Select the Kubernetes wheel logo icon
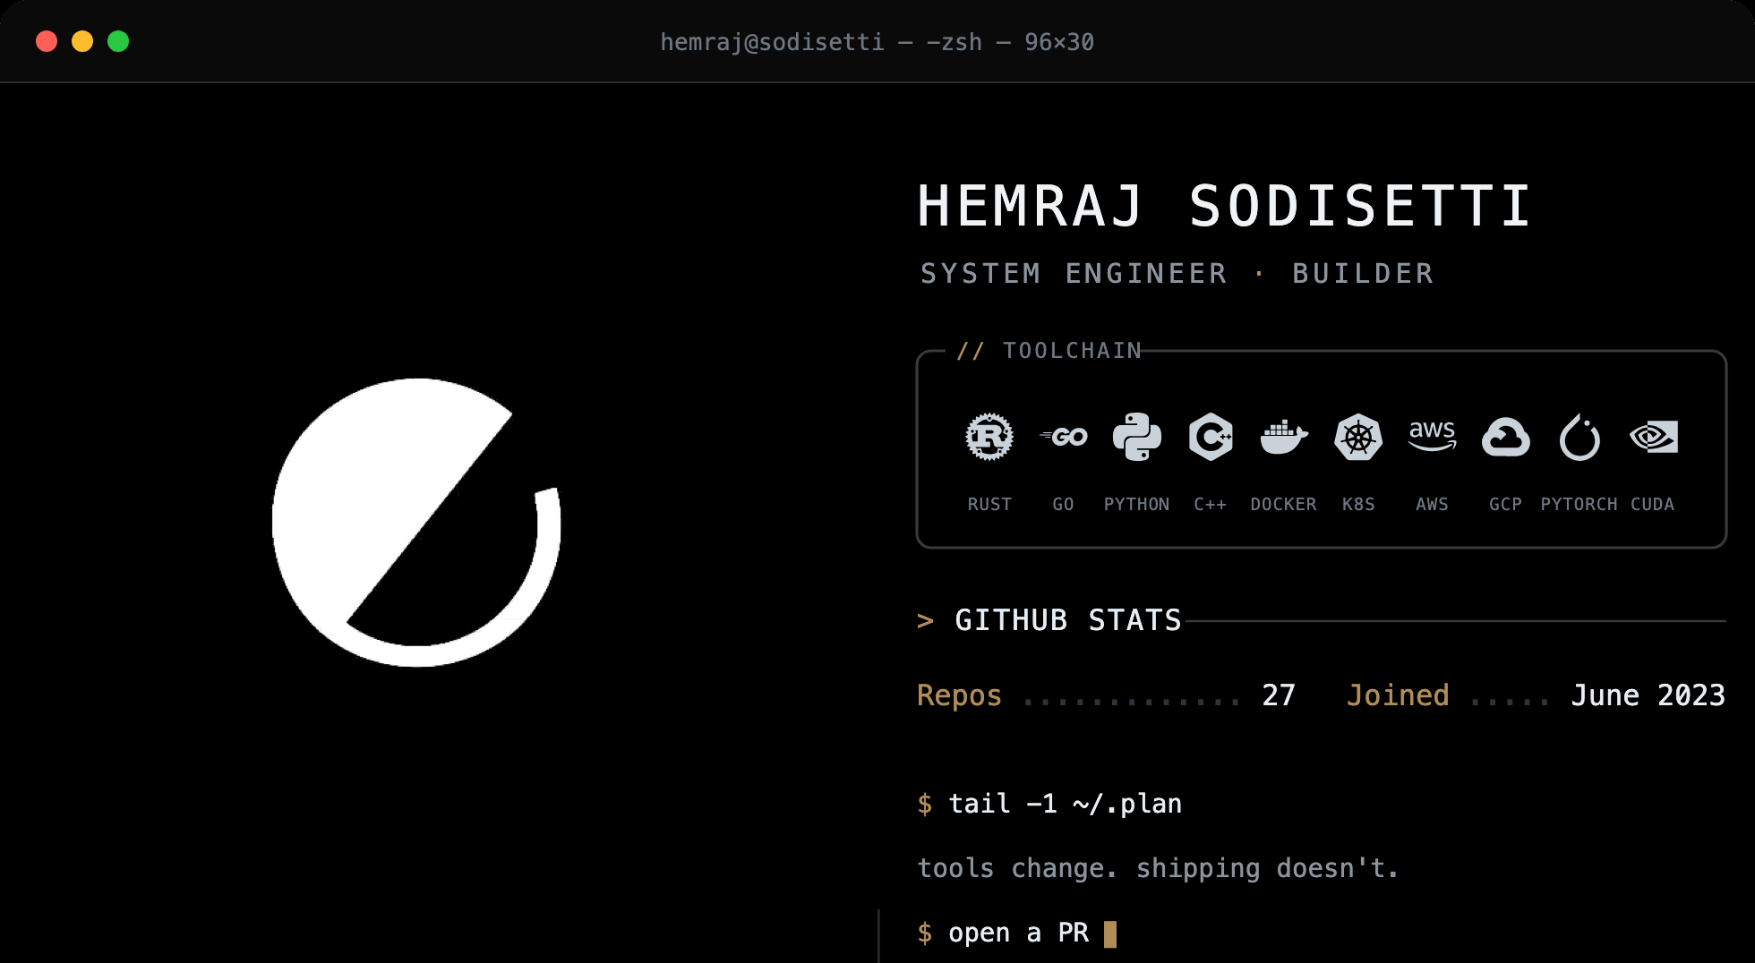The width and height of the screenshot is (1755, 963). point(1358,437)
